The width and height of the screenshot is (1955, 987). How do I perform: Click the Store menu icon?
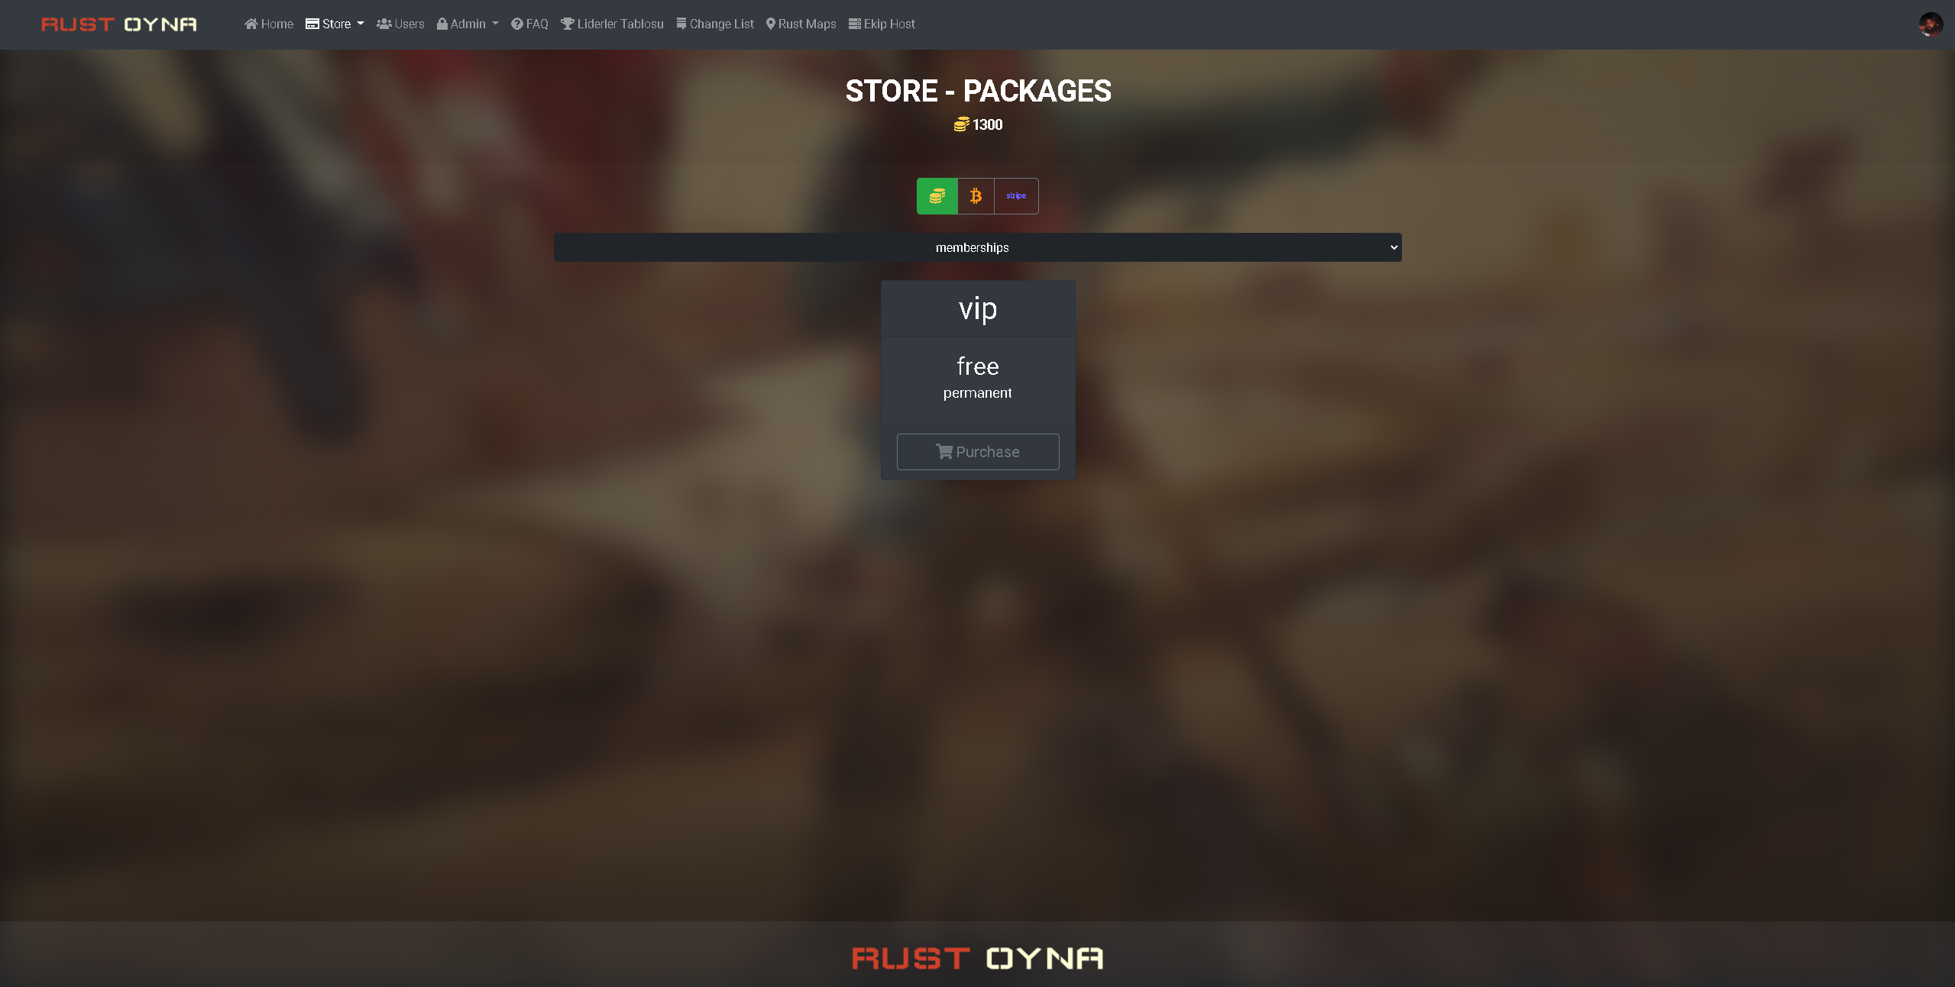click(x=311, y=24)
